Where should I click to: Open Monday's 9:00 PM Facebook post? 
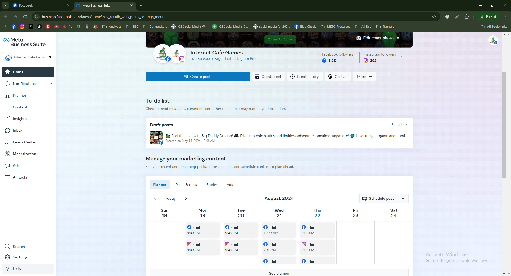point(203,230)
